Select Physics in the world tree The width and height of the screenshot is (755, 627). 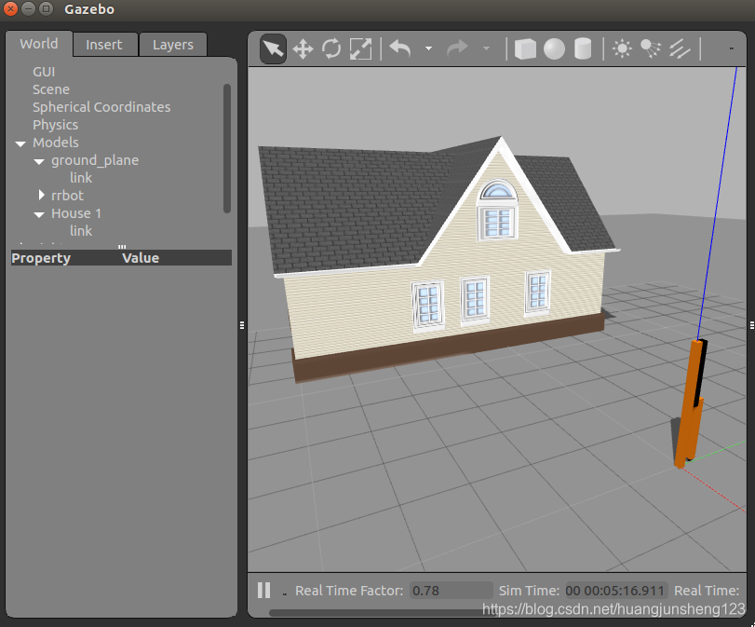(55, 125)
